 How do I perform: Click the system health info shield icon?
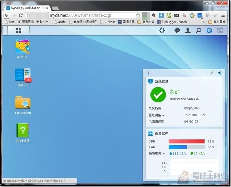tap(150, 81)
